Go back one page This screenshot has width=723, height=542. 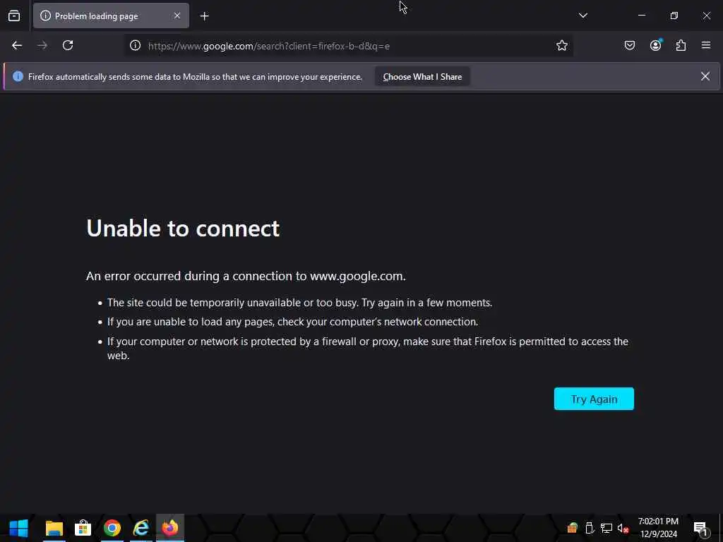coord(17,45)
